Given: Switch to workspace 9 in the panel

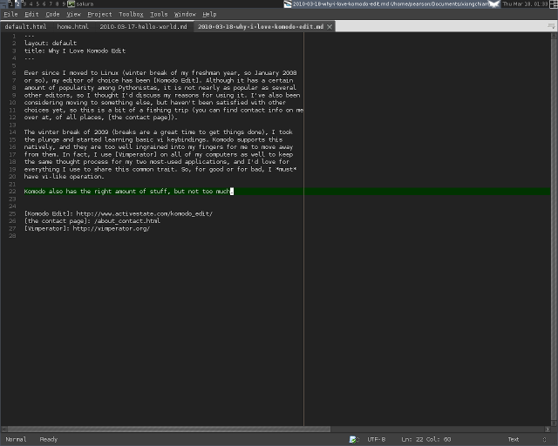Looking at the screenshot, I should [64, 3].
